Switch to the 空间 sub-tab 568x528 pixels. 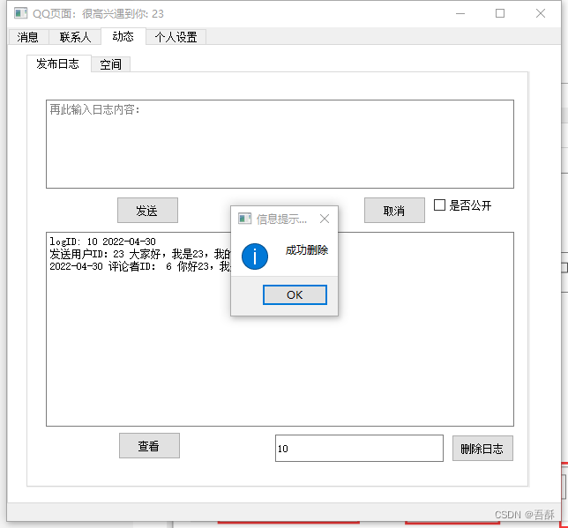110,65
